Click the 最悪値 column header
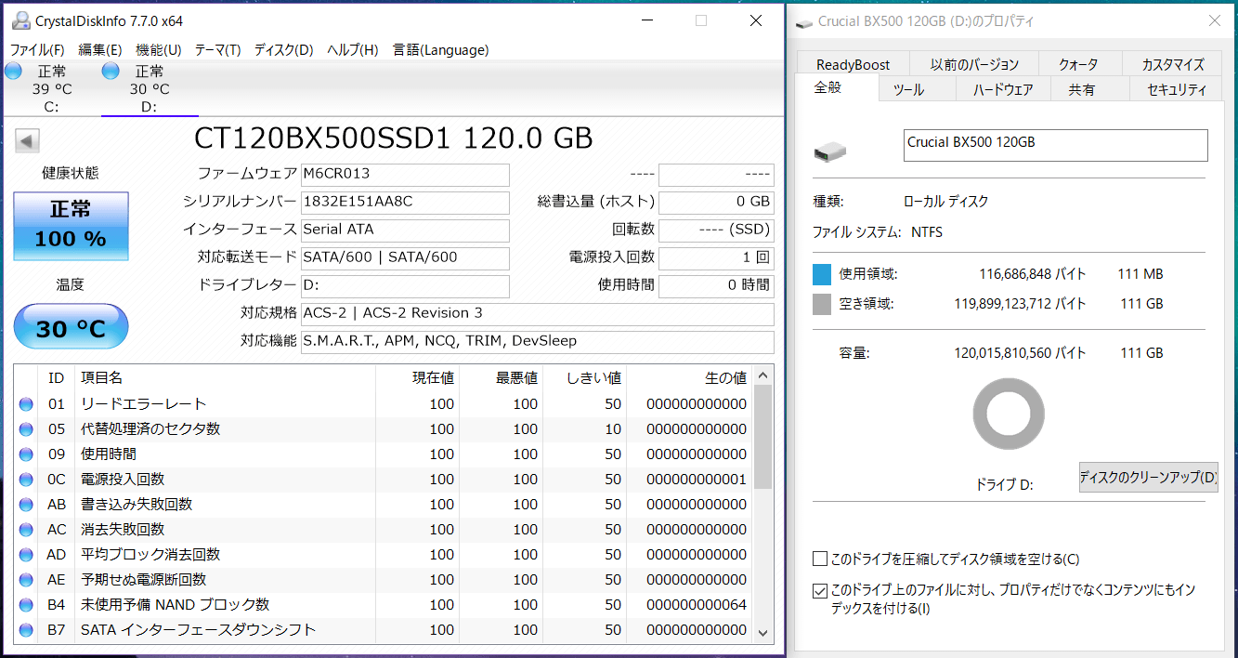 502,377
